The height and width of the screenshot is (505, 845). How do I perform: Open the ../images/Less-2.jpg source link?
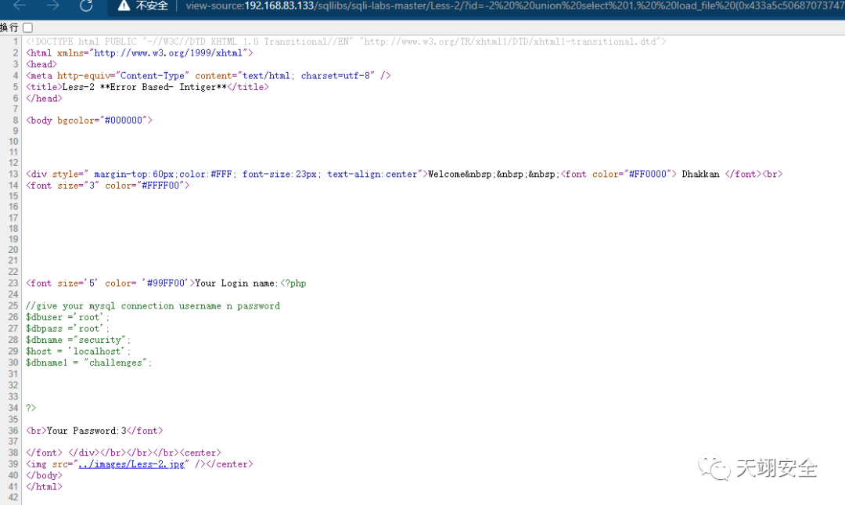point(131,464)
